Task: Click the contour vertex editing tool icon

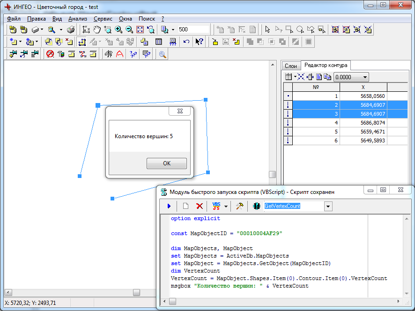Action: tap(82, 42)
